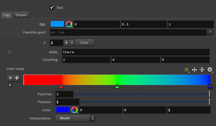Image resolution: width=216 pixels, height=126 pixels.
Task: Click the ramp Color blue swatch
Action: [x=63, y=110]
